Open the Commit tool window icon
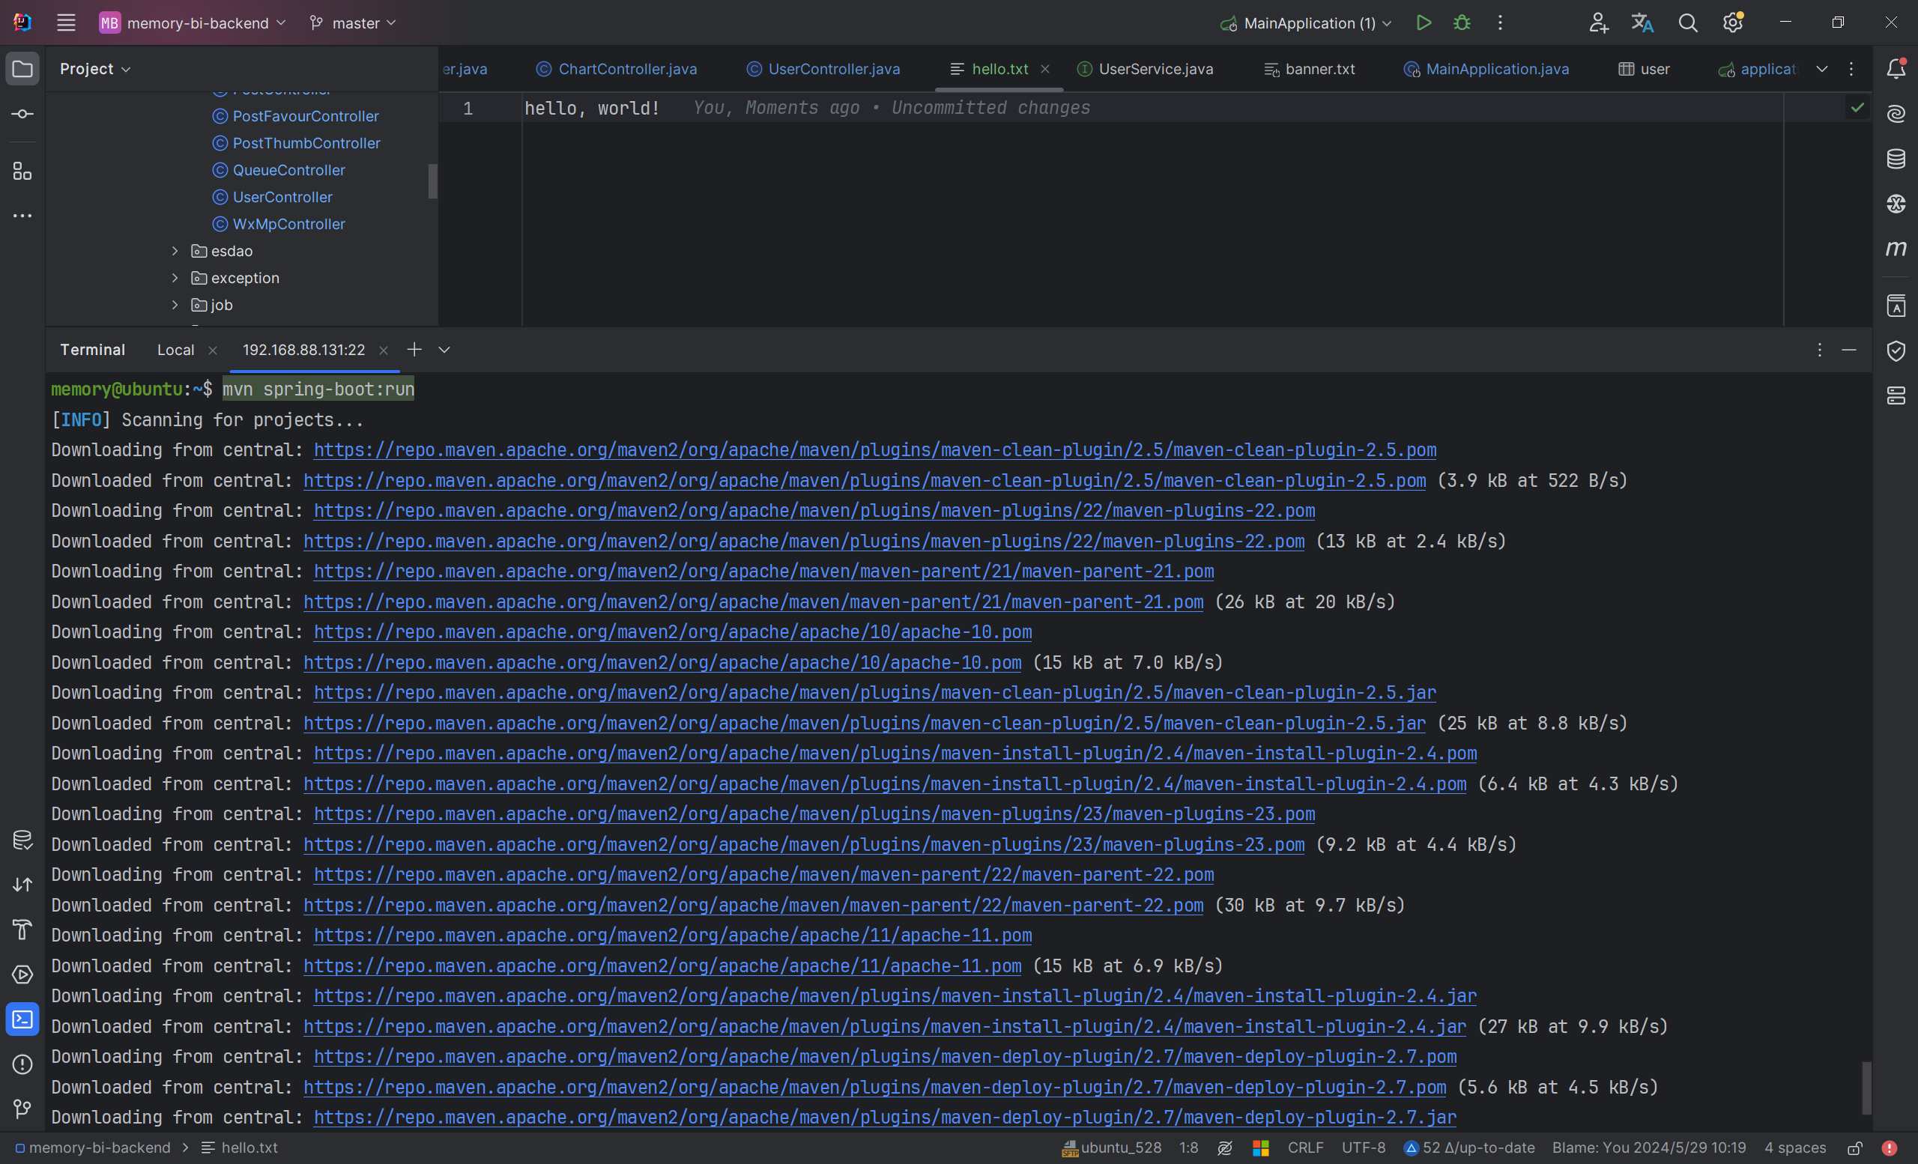 (x=22, y=114)
